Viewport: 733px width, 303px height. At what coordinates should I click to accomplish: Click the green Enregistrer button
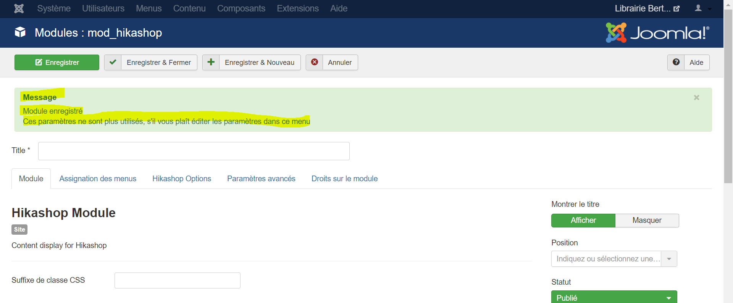coord(57,62)
